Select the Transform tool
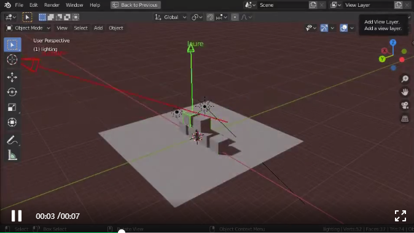The width and height of the screenshot is (414, 233). pos(12,122)
